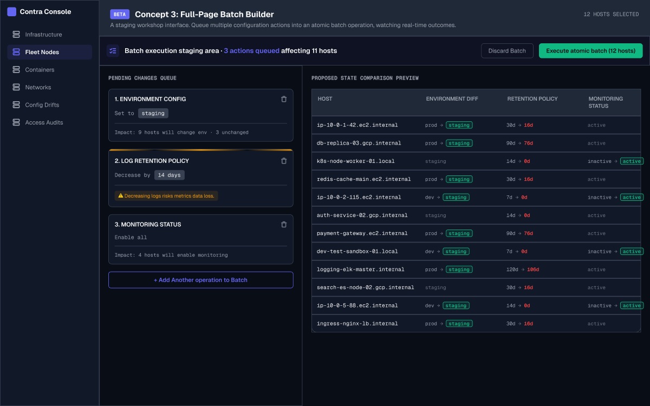This screenshot has height=406, width=650.
Task: Click the Containers sidebar icon
Action: (x=15, y=70)
